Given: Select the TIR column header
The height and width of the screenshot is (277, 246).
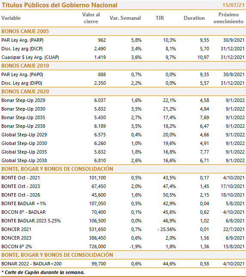Looking at the screenshot, I should [x=160, y=18].
